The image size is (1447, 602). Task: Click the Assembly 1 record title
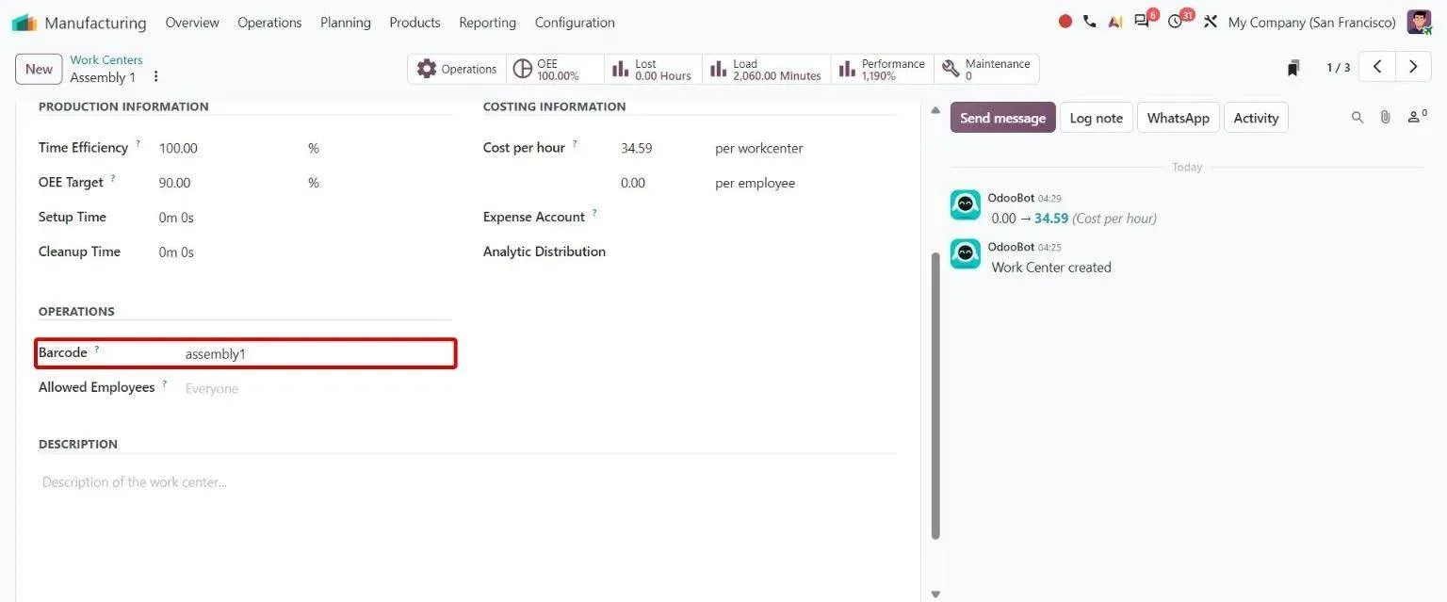[x=103, y=77]
